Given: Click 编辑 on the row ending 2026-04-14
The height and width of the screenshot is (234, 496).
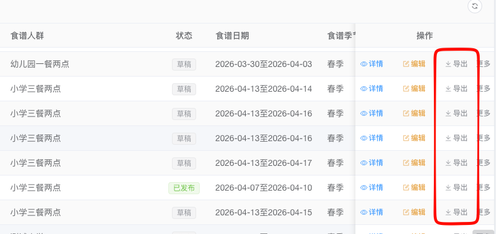Looking at the screenshot, I should click(x=414, y=89).
